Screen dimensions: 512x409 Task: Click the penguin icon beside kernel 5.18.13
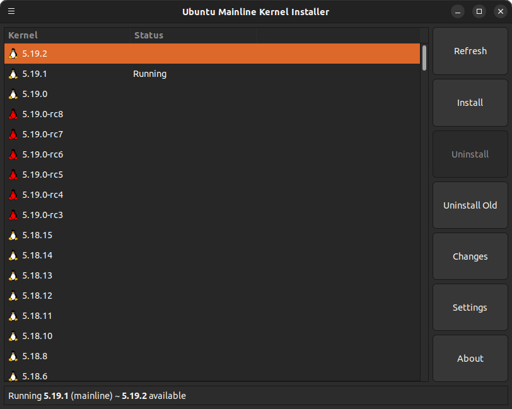coord(13,275)
